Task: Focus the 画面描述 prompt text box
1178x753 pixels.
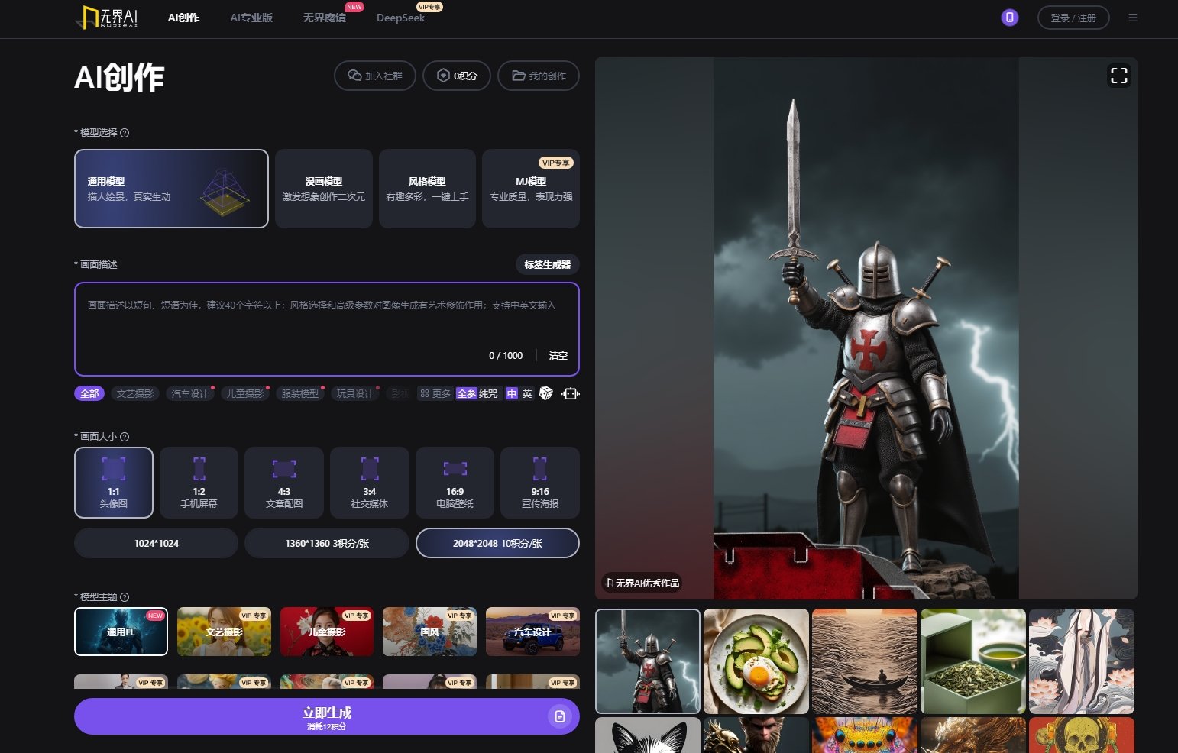Action: (x=326, y=321)
